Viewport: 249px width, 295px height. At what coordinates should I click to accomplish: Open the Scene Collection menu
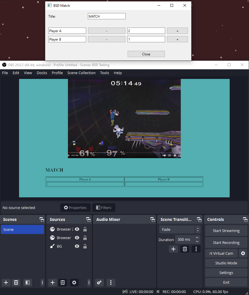pyautogui.click(x=81, y=73)
